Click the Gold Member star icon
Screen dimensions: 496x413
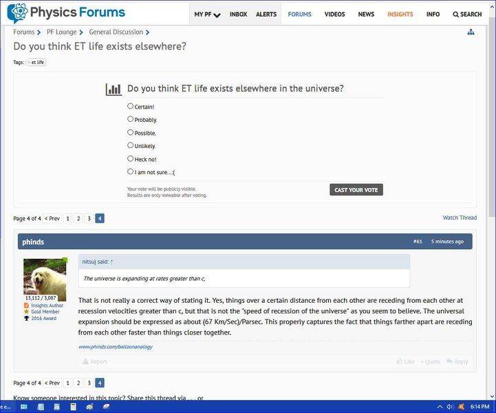[26, 311]
